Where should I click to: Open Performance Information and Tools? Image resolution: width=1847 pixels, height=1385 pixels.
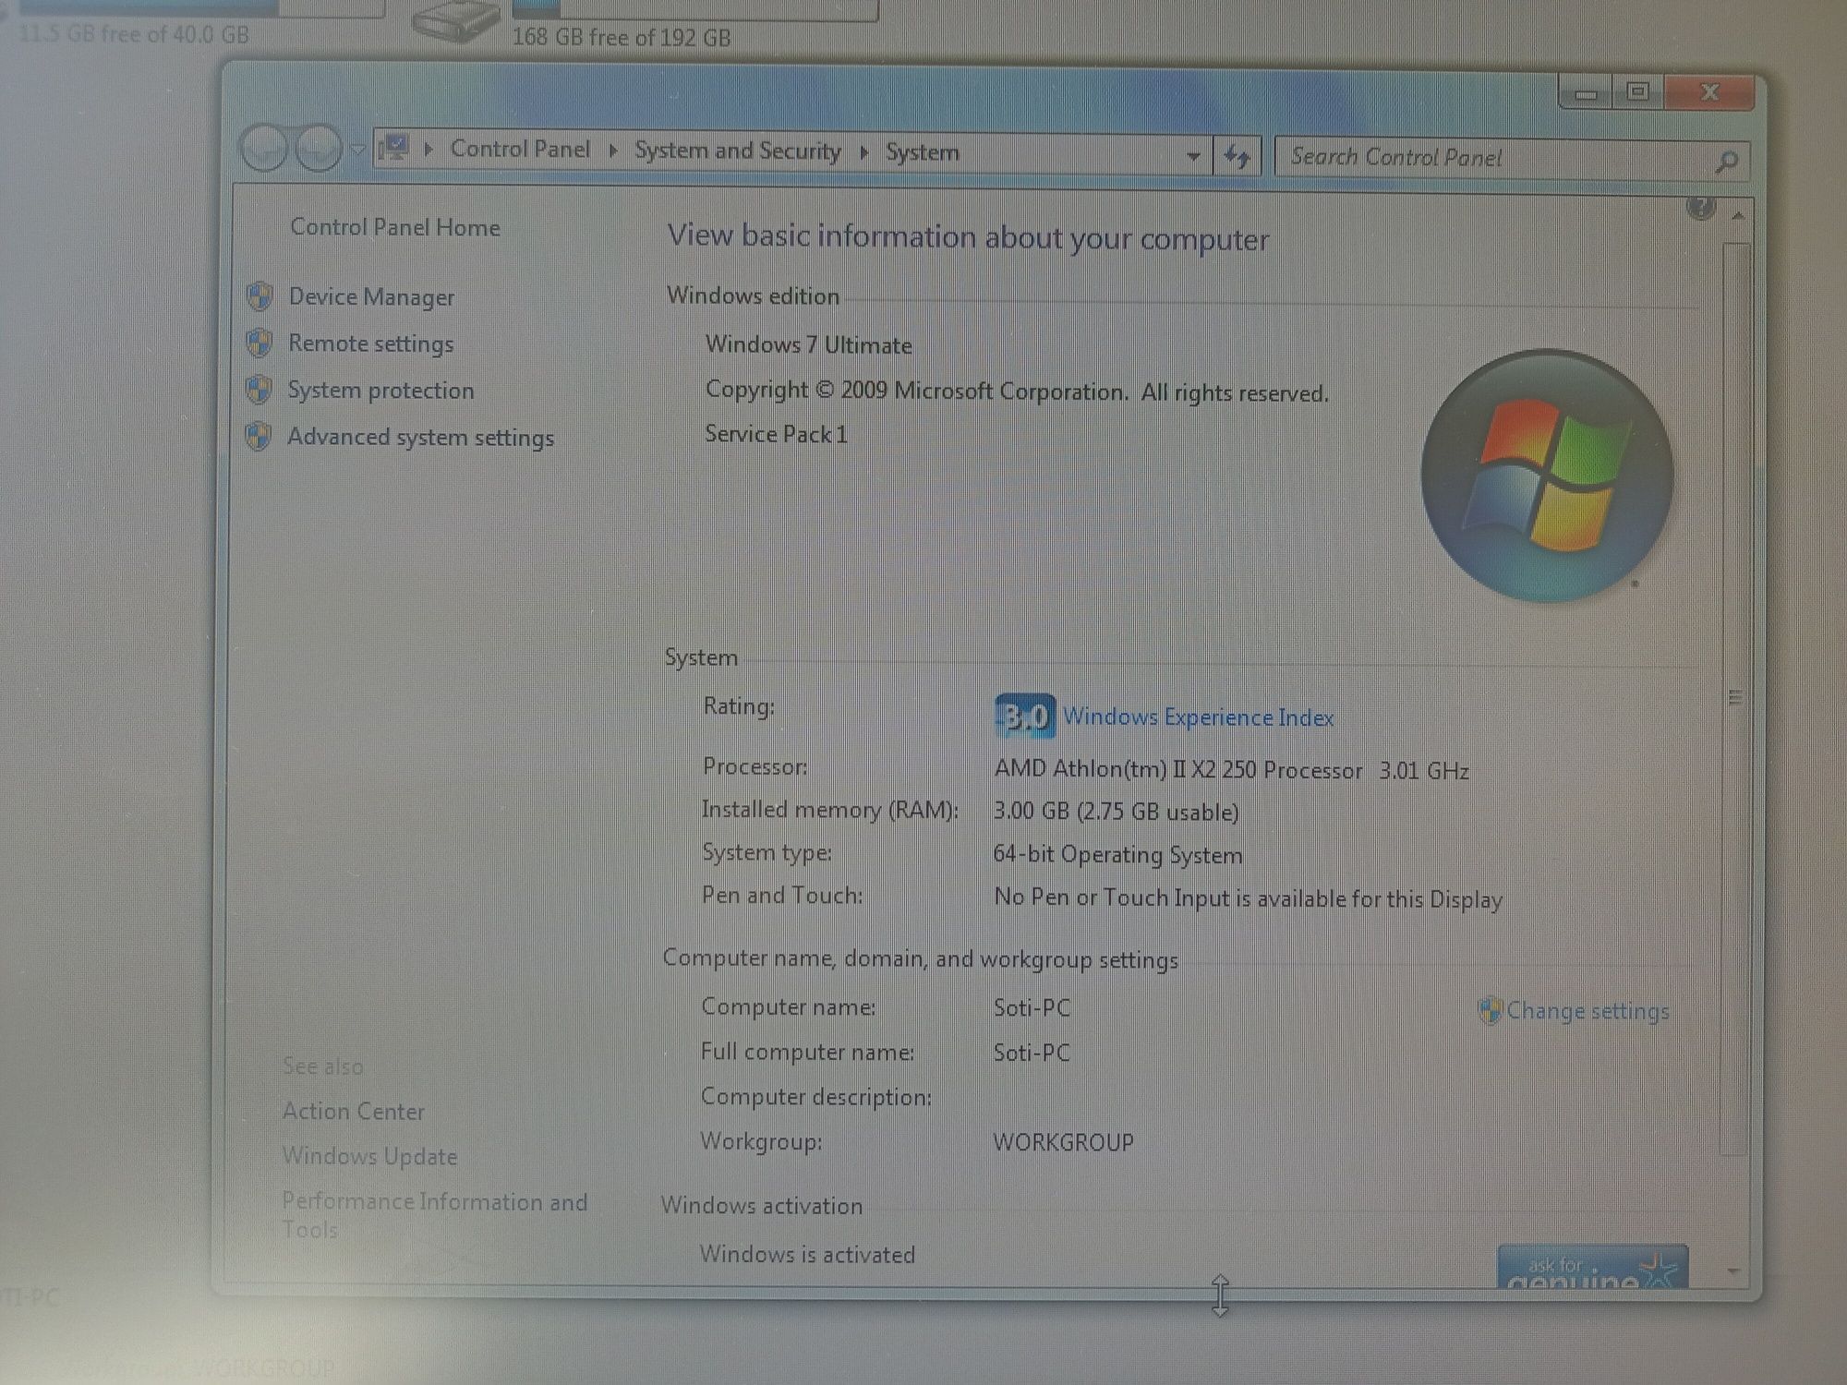click(434, 1215)
